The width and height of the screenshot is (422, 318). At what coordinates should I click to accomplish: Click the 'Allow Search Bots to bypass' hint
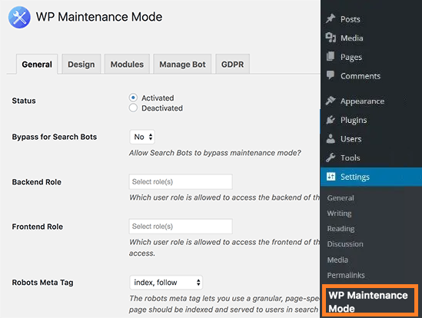click(214, 153)
